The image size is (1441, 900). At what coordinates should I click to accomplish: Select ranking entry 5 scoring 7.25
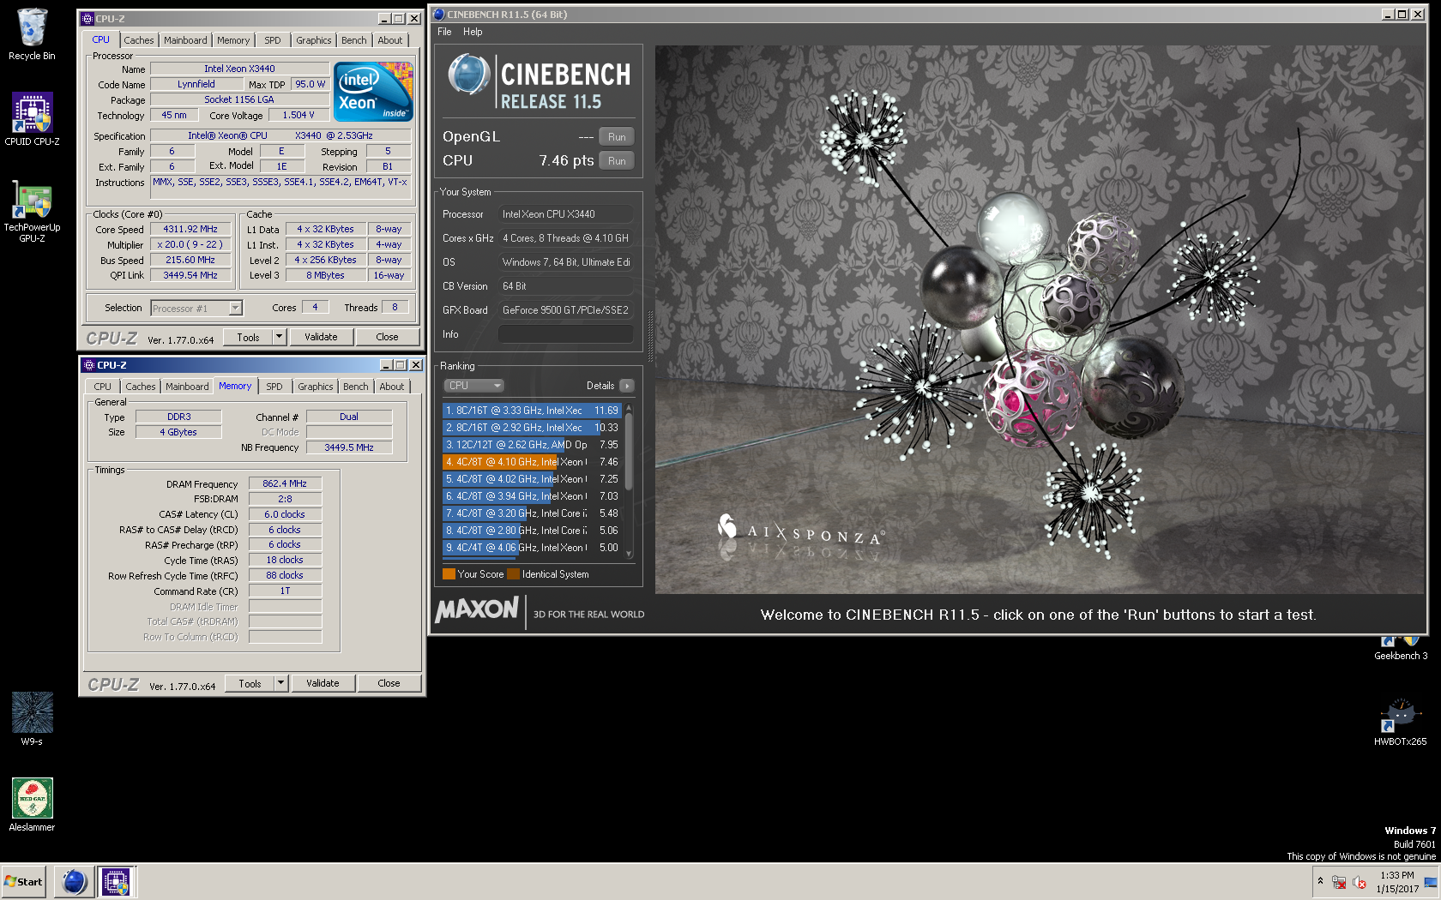(x=532, y=479)
